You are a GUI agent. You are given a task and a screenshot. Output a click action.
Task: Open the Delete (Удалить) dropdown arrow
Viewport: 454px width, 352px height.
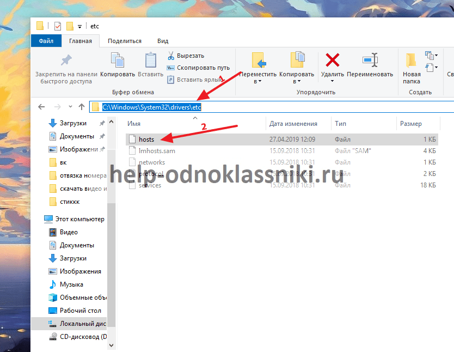point(333,81)
